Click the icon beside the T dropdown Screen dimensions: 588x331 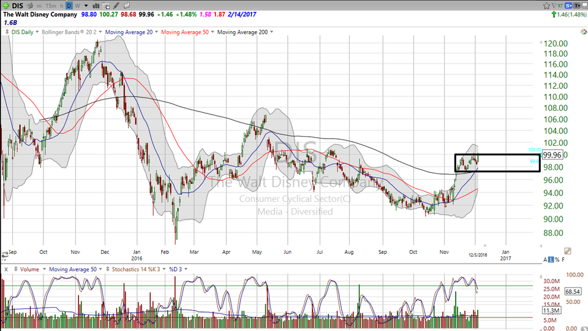(584, 6)
